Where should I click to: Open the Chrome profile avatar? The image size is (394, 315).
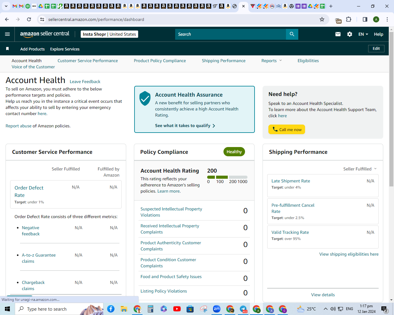tap(376, 19)
